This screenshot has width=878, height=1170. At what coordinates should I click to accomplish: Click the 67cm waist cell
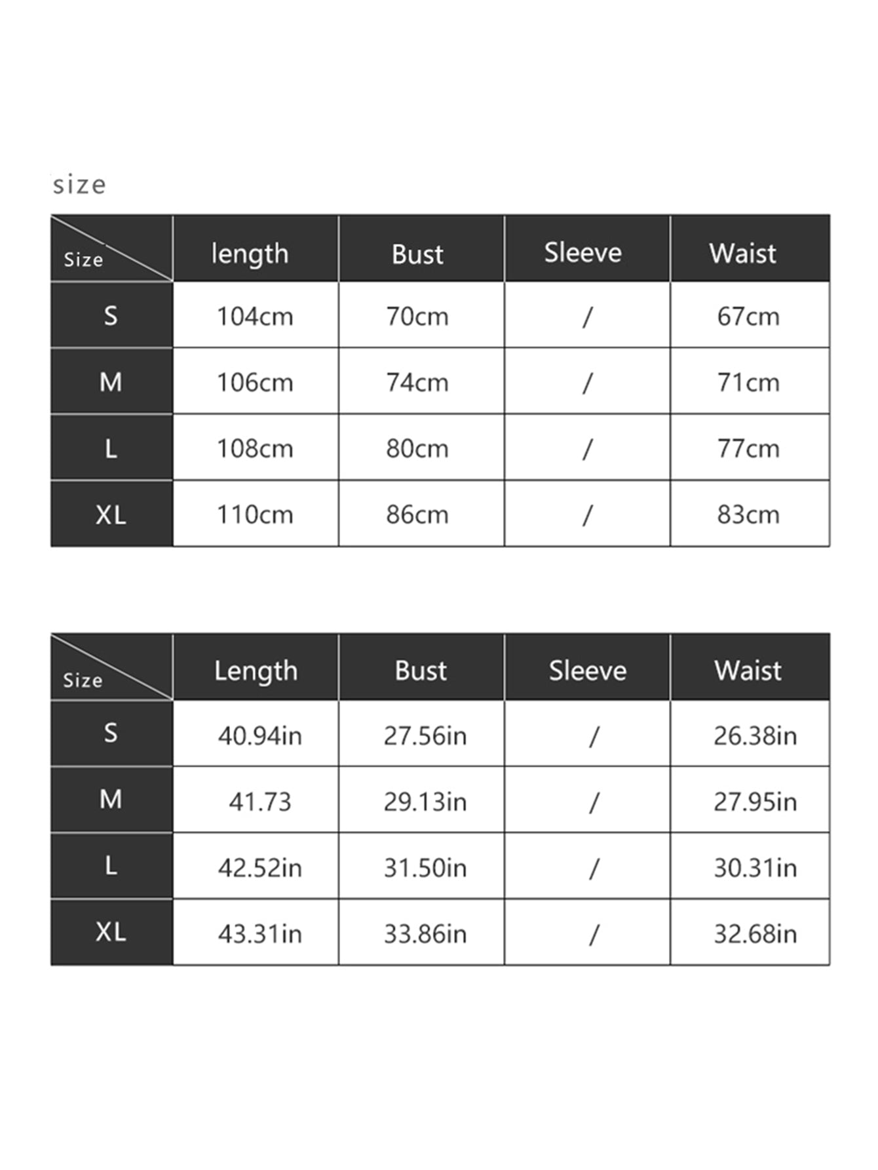pos(748,317)
